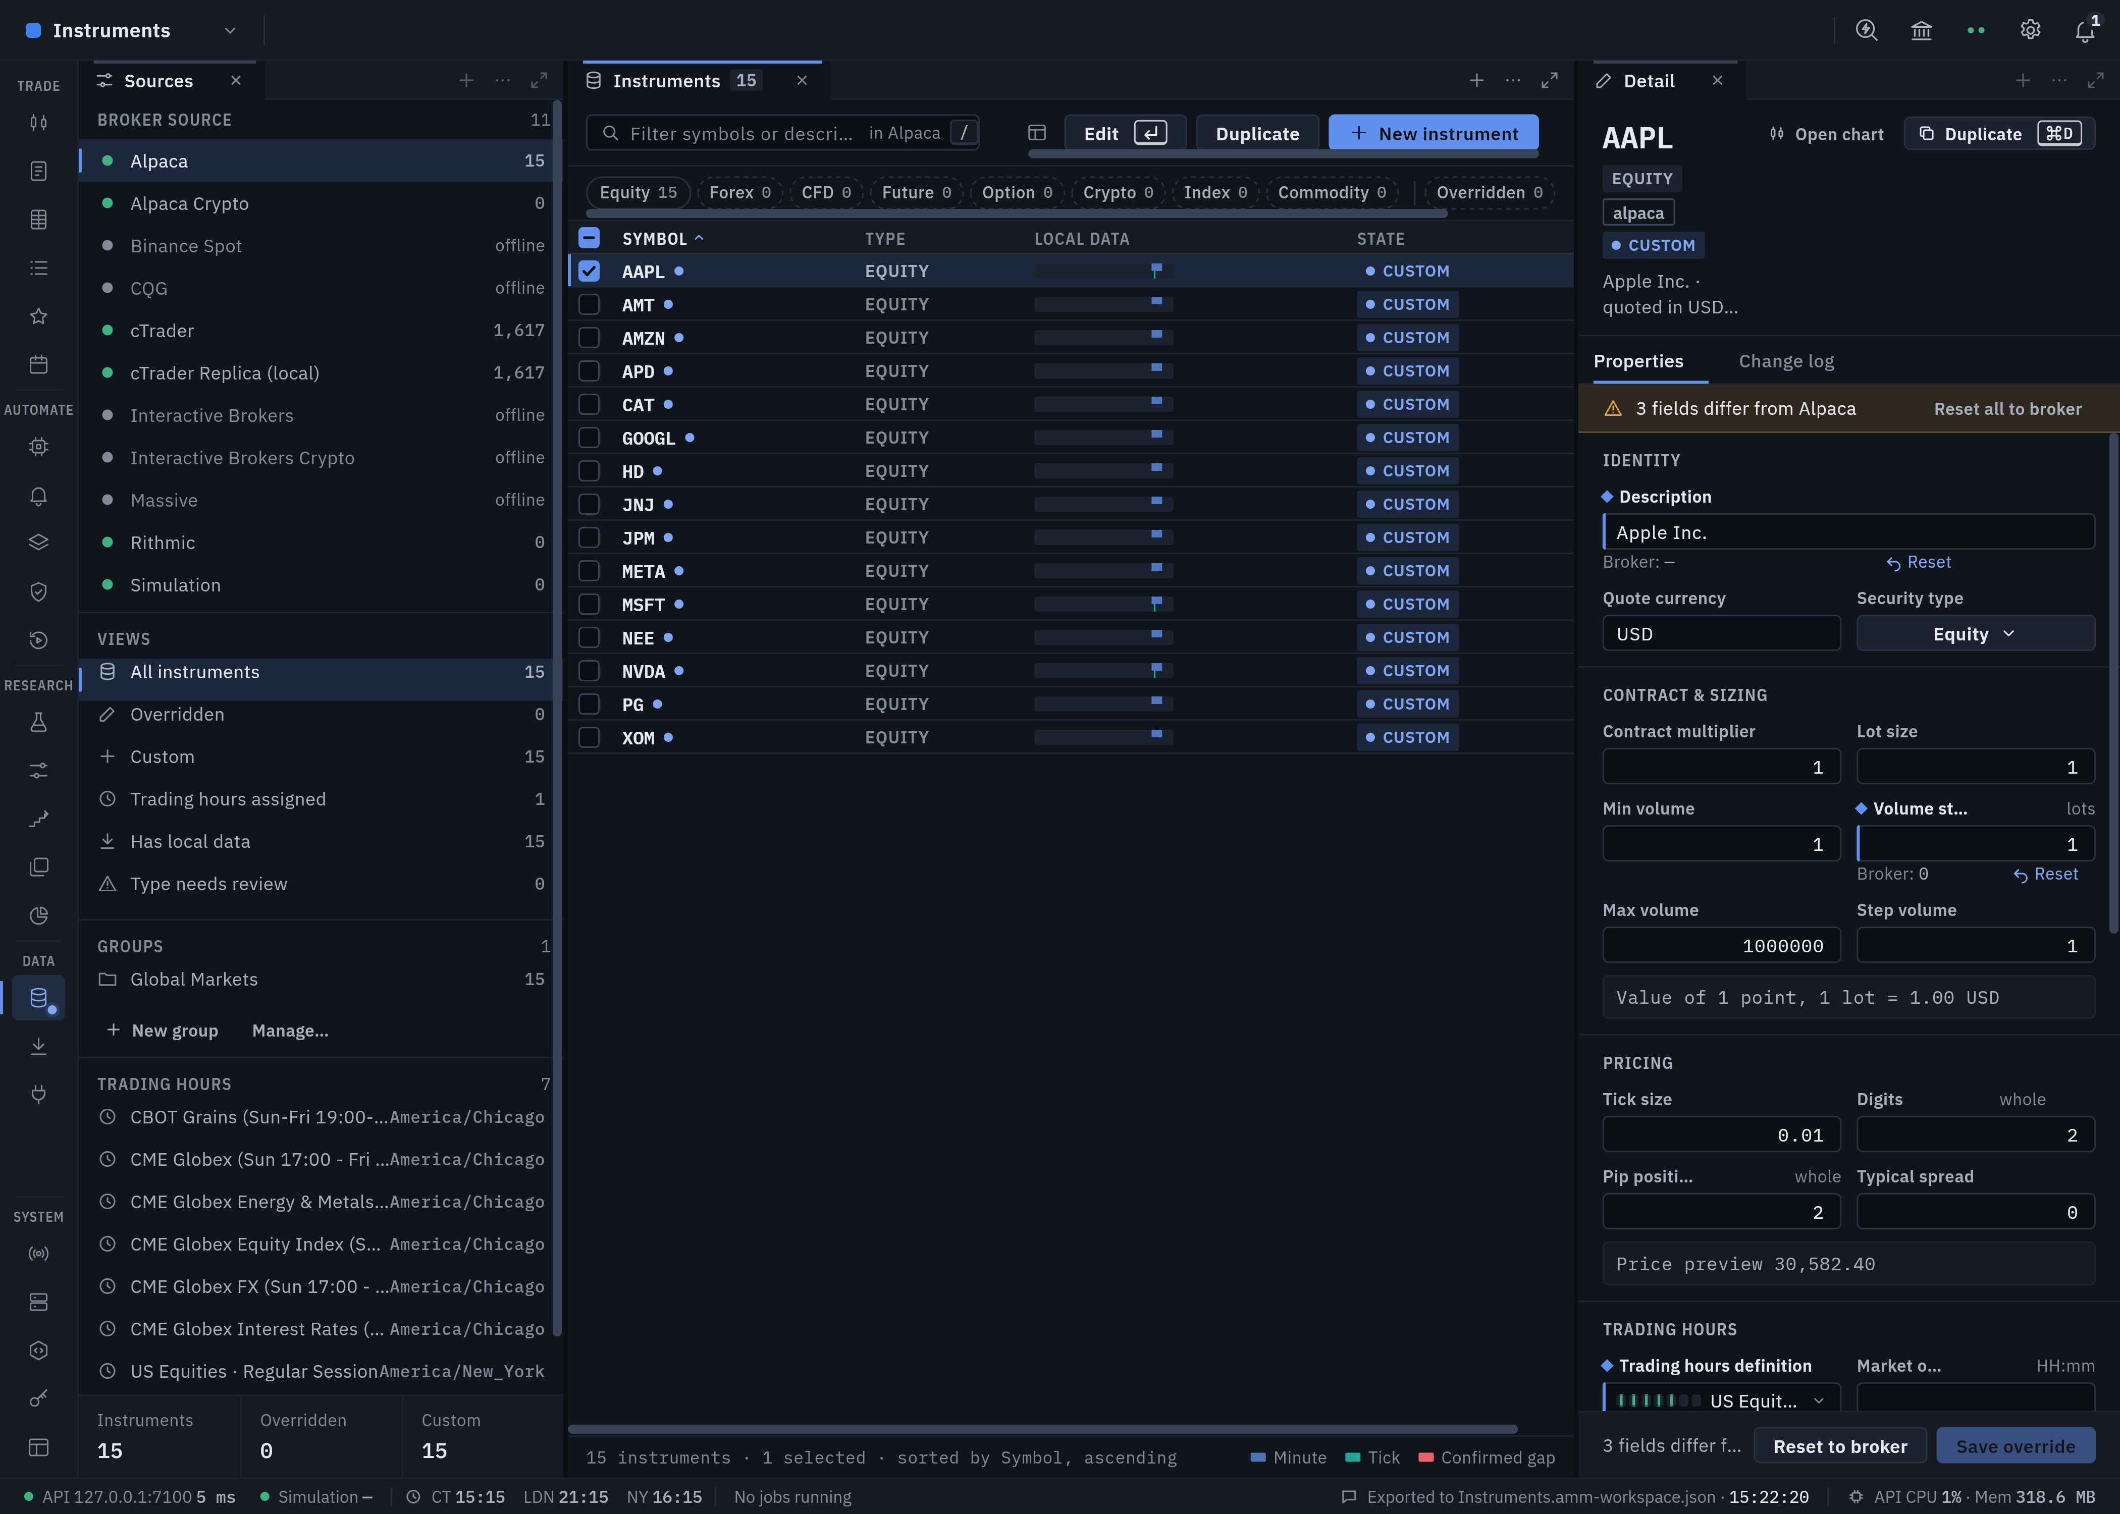Image resolution: width=2120 pixels, height=1514 pixels.
Task: Click the Save override button
Action: pos(2016,1446)
